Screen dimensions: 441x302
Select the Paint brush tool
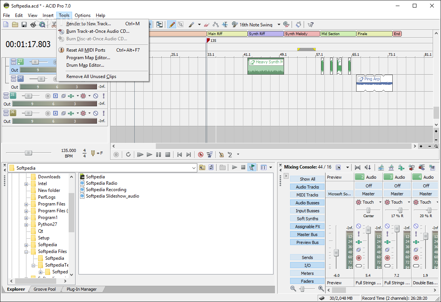click(192, 25)
